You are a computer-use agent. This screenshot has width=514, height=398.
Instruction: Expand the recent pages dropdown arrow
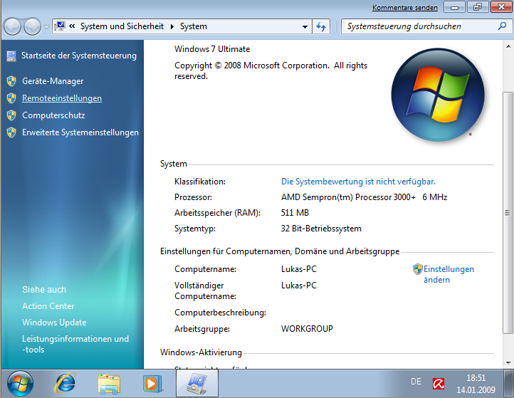(x=46, y=26)
